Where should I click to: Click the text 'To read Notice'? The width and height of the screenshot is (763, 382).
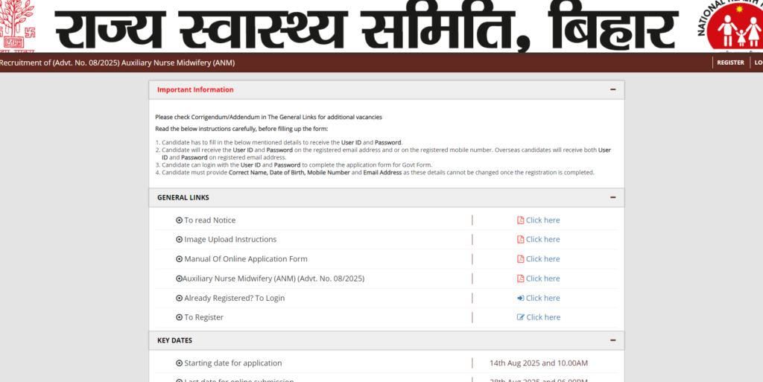coord(209,220)
